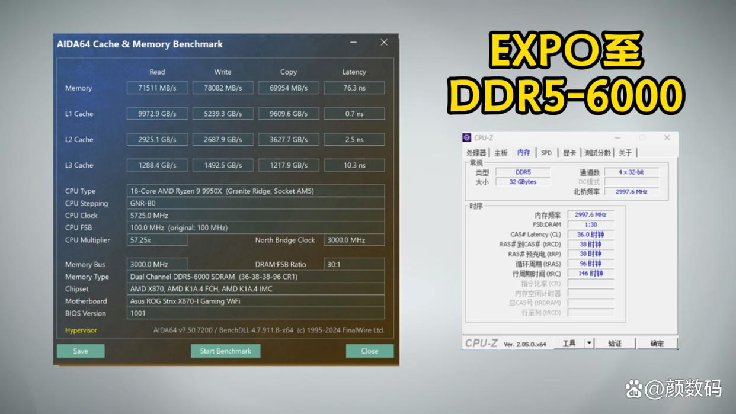Click L3 Cache Copy value 1217.9 GB/s

click(289, 165)
